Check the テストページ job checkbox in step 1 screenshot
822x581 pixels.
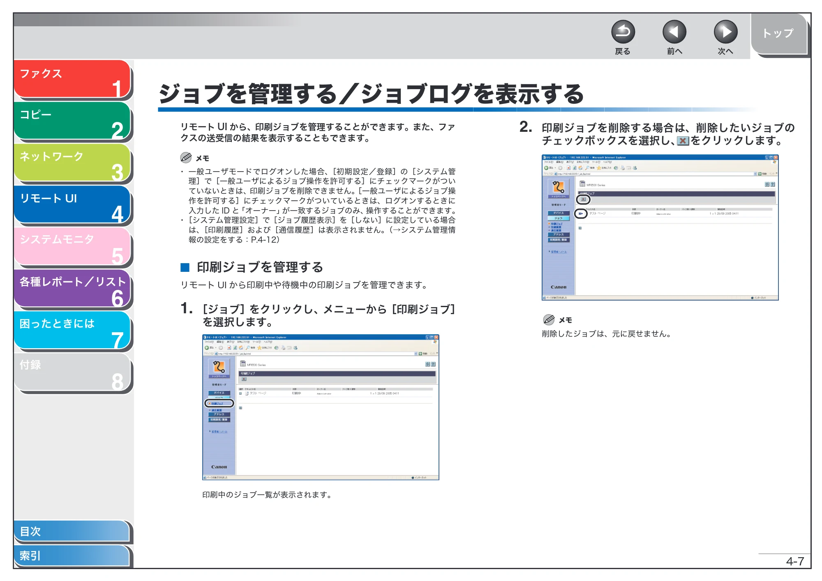pyautogui.click(x=241, y=393)
